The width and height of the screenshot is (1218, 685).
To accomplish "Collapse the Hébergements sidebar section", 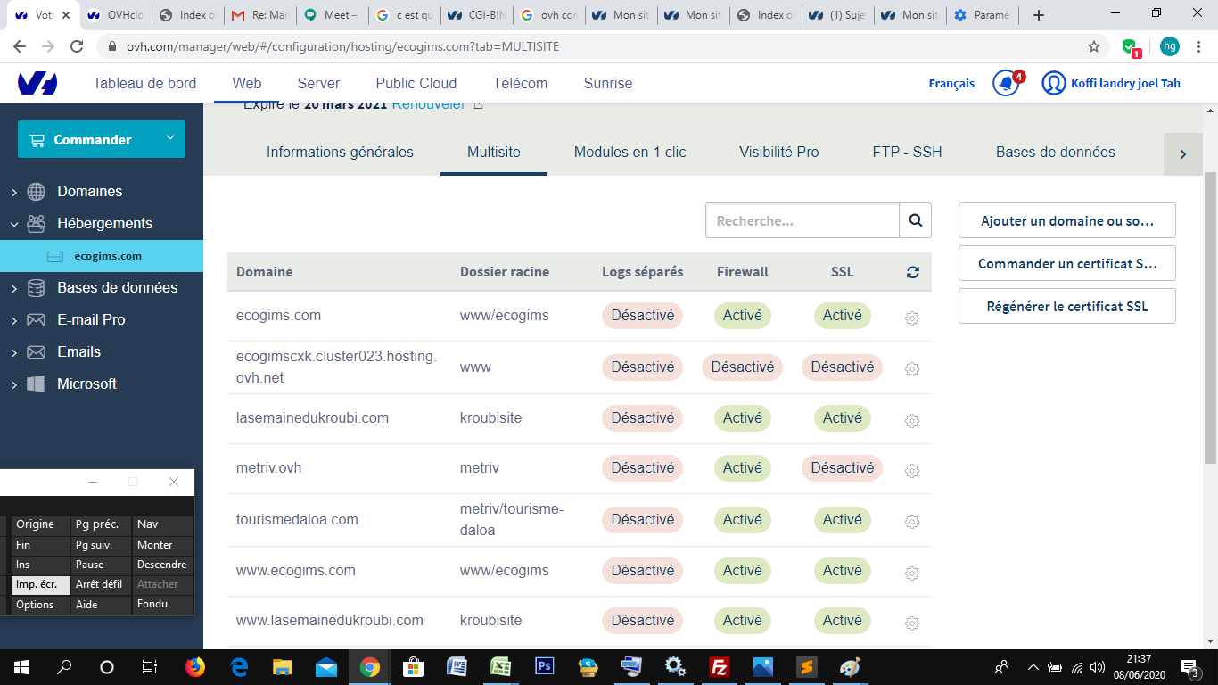I will tap(14, 224).
